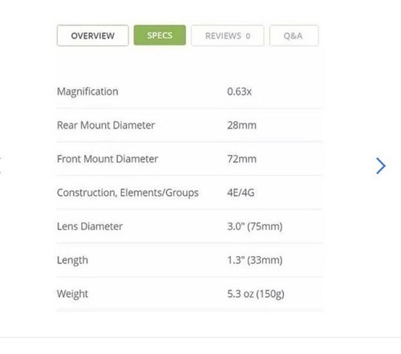The width and height of the screenshot is (401, 354).
Task: Click the 5.3 oz (150g) weight value
Action: click(256, 294)
